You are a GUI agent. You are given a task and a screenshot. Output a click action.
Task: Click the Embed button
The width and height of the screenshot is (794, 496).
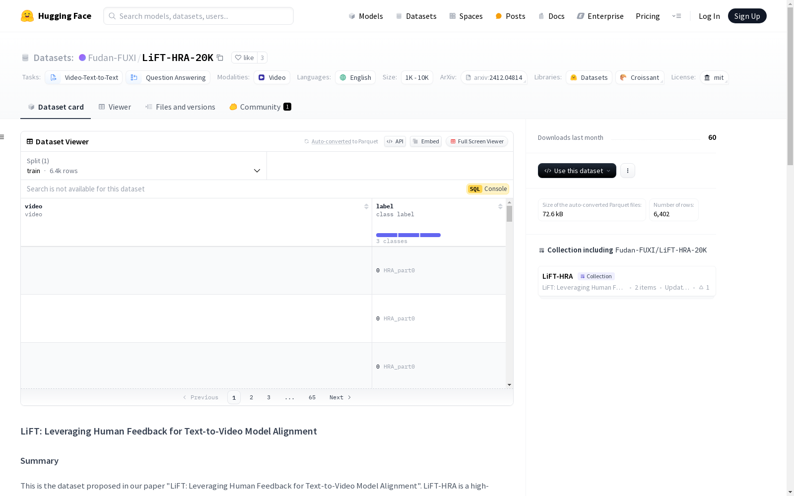point(426,141)
